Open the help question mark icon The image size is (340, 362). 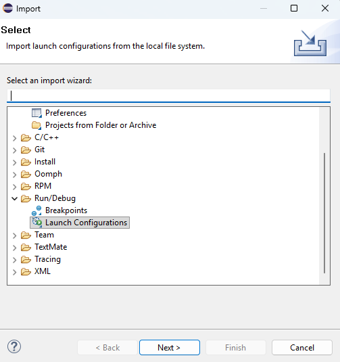coord(14,346)
